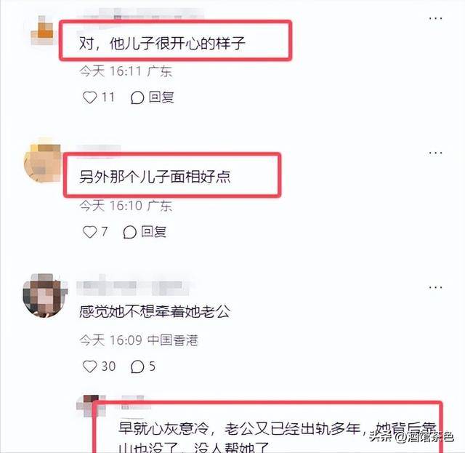Click the like count 30
This screenshot has height=453, width=465.
pyautogui.click(x=109, y=366)
